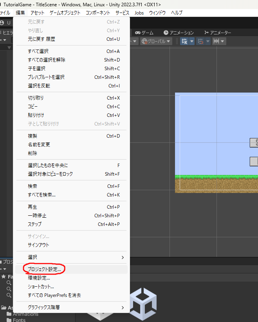Choose コピー from the menu
This screenshot has height=322, width=258.
(x=71, y=106)
